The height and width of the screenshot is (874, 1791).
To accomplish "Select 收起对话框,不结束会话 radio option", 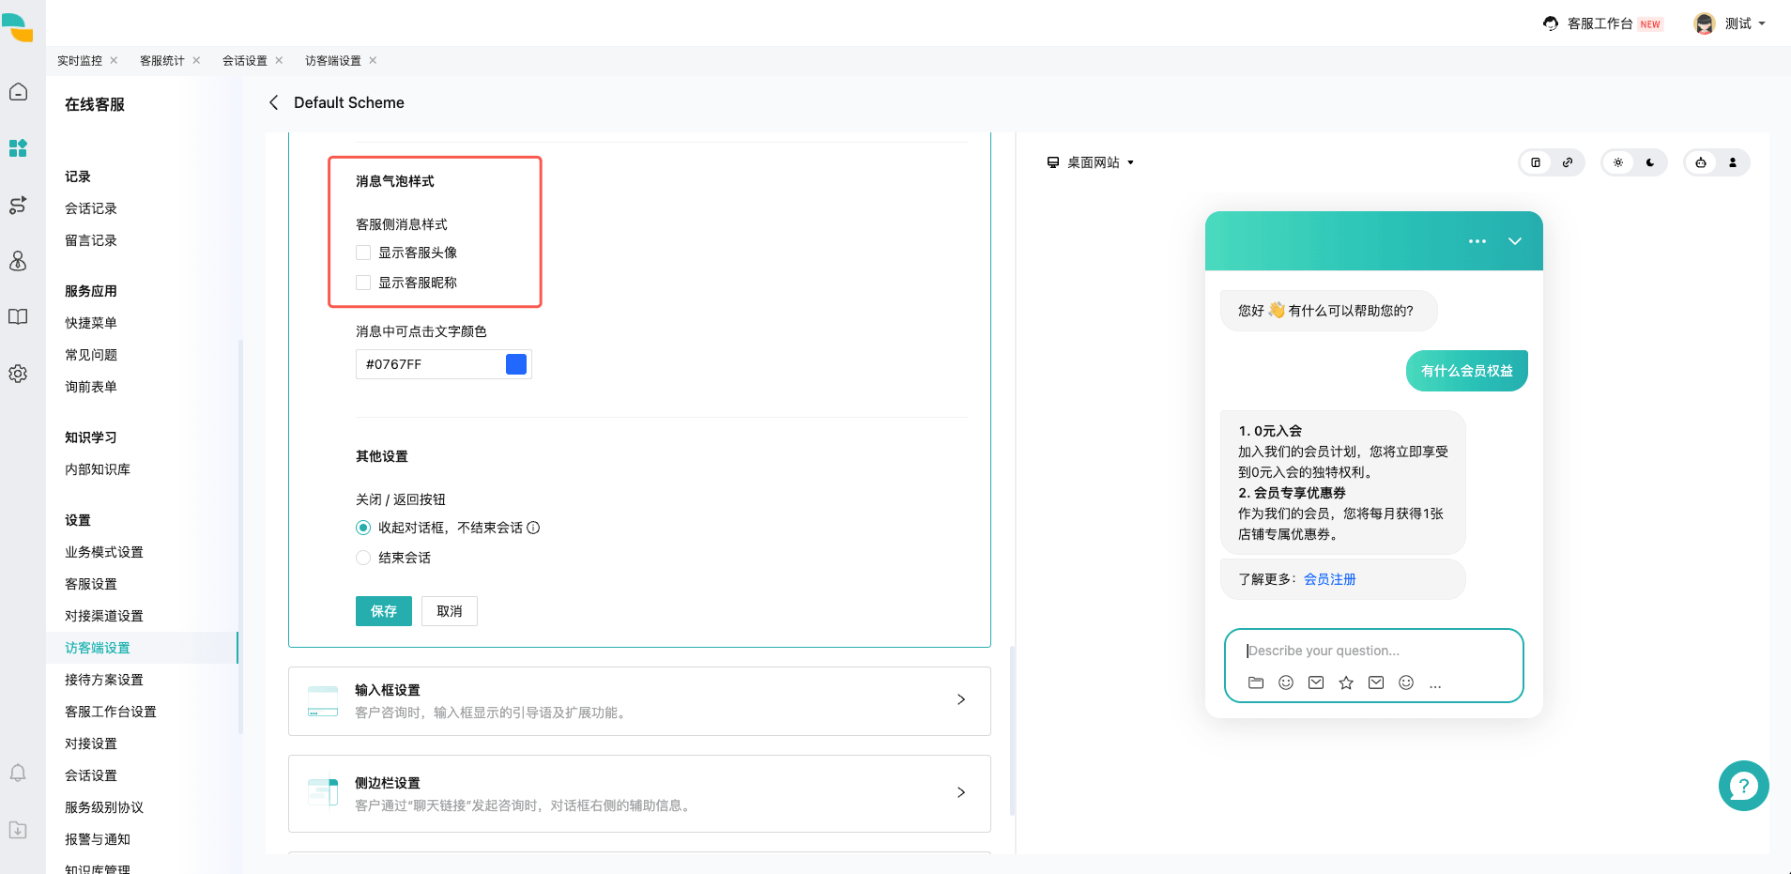I will pos(363,528).
